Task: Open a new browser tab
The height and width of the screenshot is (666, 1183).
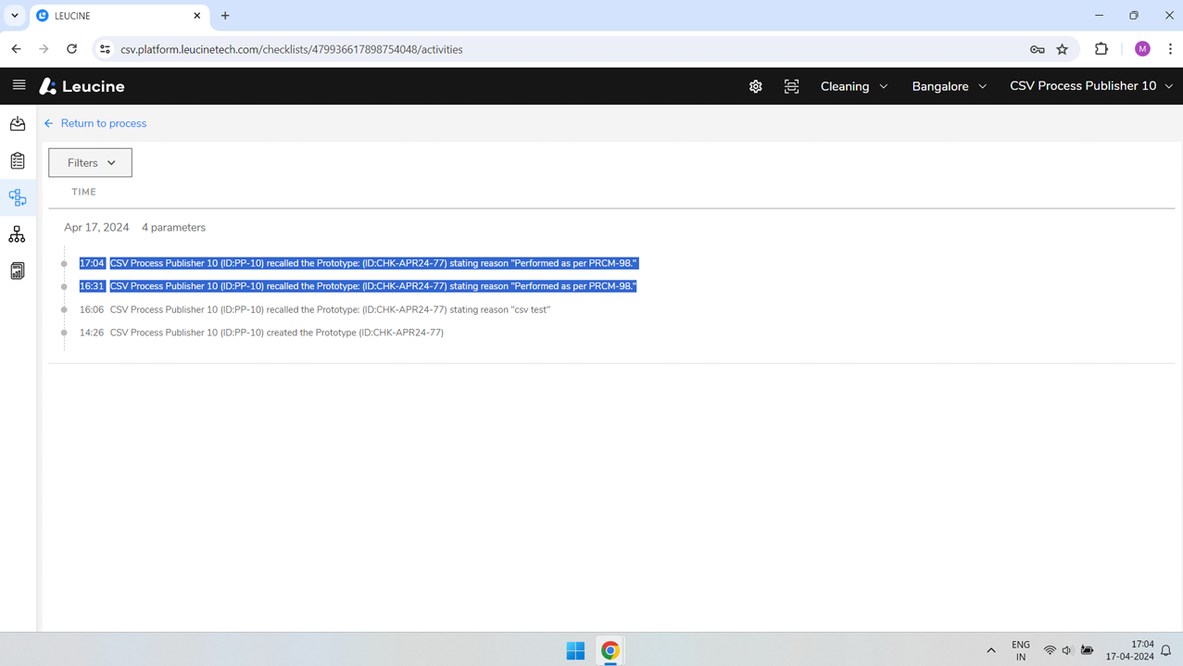Action: coord(225,16)
